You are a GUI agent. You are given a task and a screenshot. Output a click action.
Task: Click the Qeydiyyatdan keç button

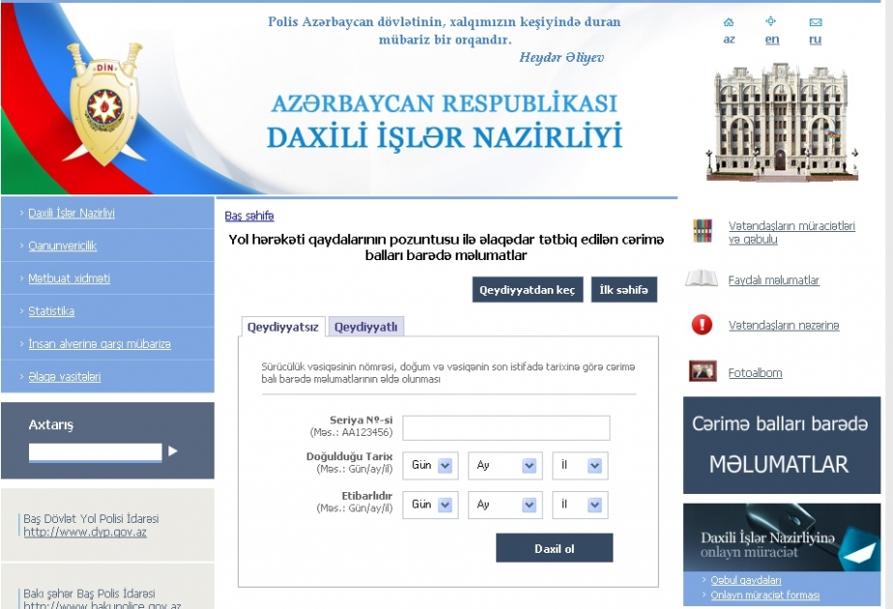pyautogui.click(x=527, y=290)
